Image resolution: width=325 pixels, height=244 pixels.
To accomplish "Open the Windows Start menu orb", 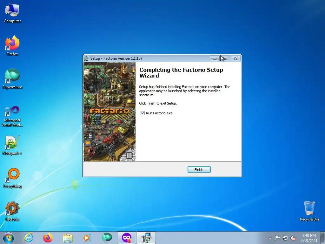I will [9, 238].
